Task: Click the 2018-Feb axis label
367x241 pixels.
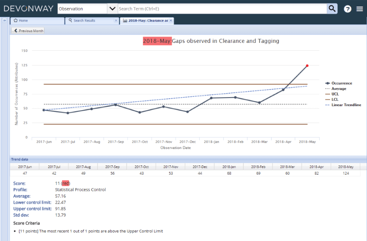Action: (x=235, y=142)
